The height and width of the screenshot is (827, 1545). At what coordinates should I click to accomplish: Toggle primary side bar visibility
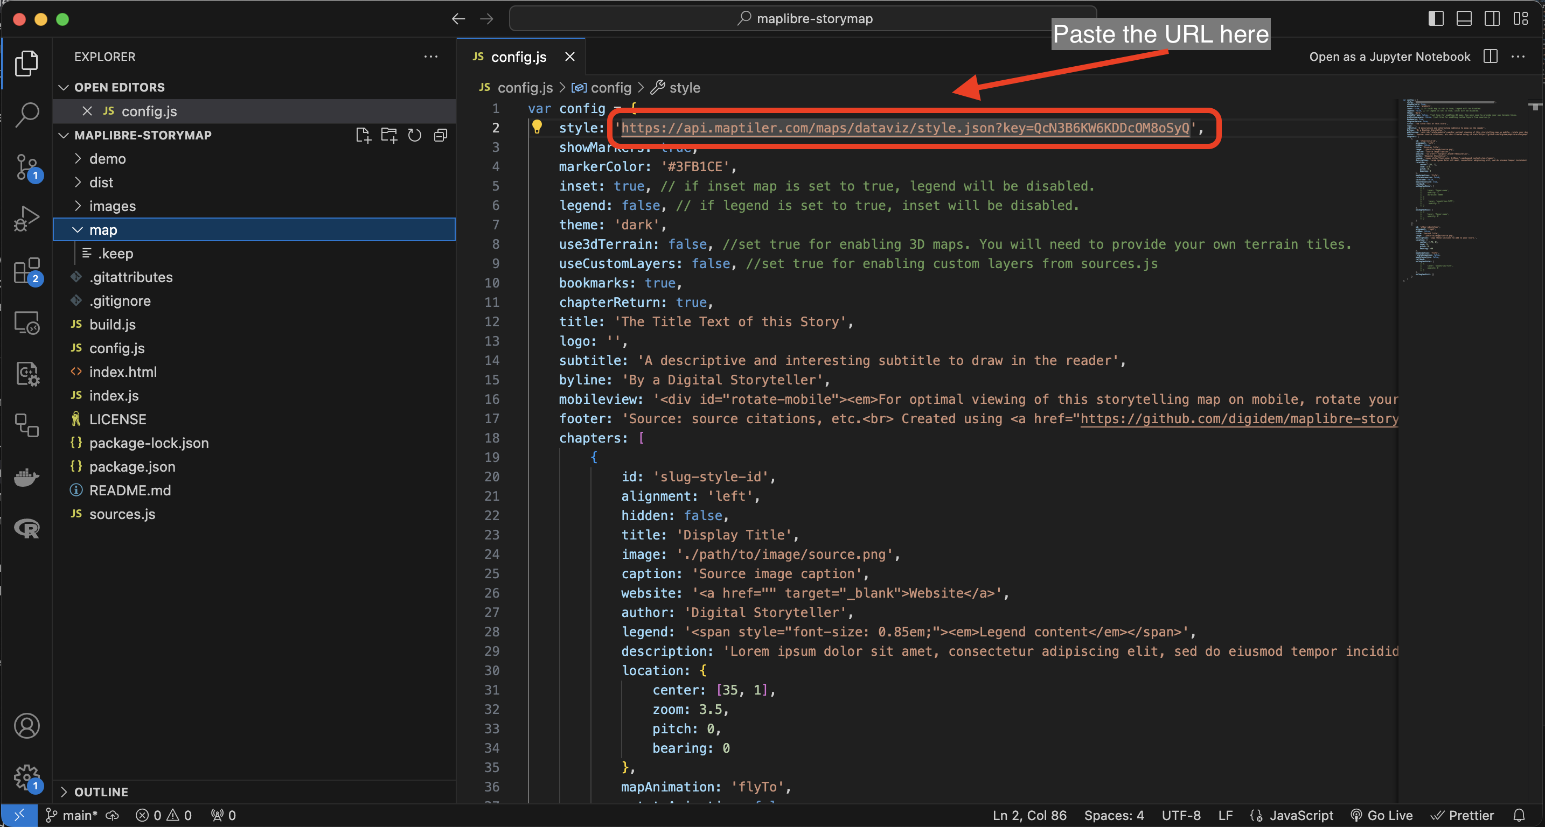(1436, 19)
